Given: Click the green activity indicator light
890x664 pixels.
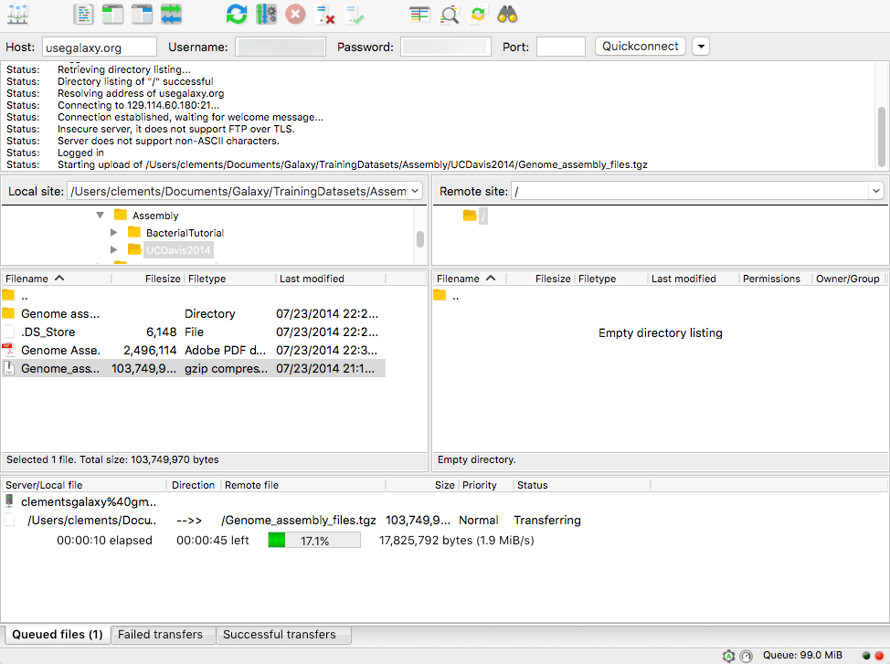Looking at the screenshot, I should pos(866,656).
